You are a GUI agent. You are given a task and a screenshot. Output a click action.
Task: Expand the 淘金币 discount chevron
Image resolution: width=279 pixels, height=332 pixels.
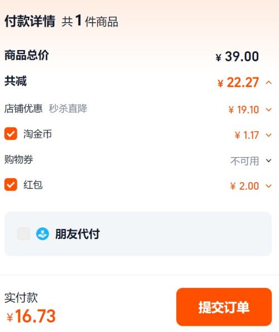point(268,135)
